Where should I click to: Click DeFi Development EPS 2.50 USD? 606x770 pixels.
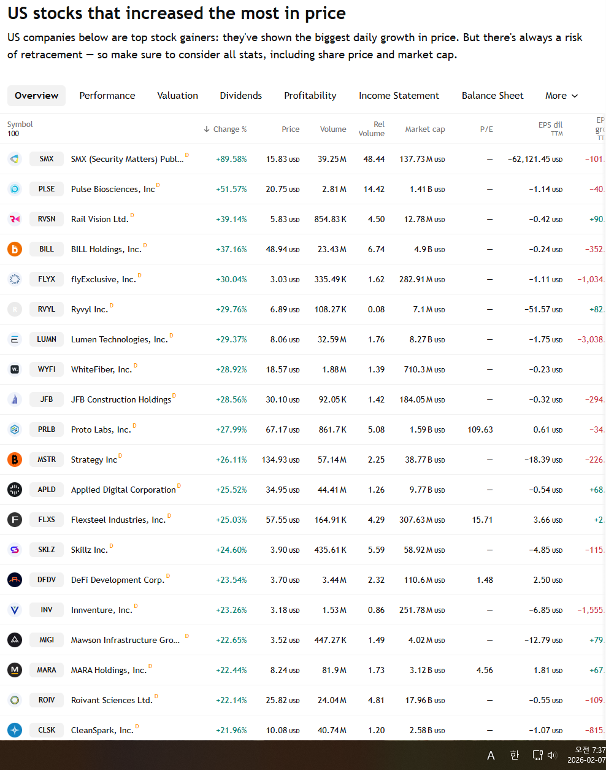pos(548,580)
